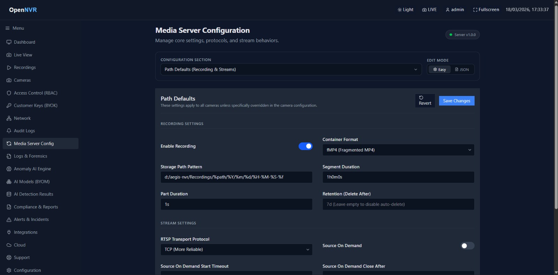Click the Alerts & Incidents warning icon
The width and height of the screenshot is (558, 275).
click(x=9, y=220)
